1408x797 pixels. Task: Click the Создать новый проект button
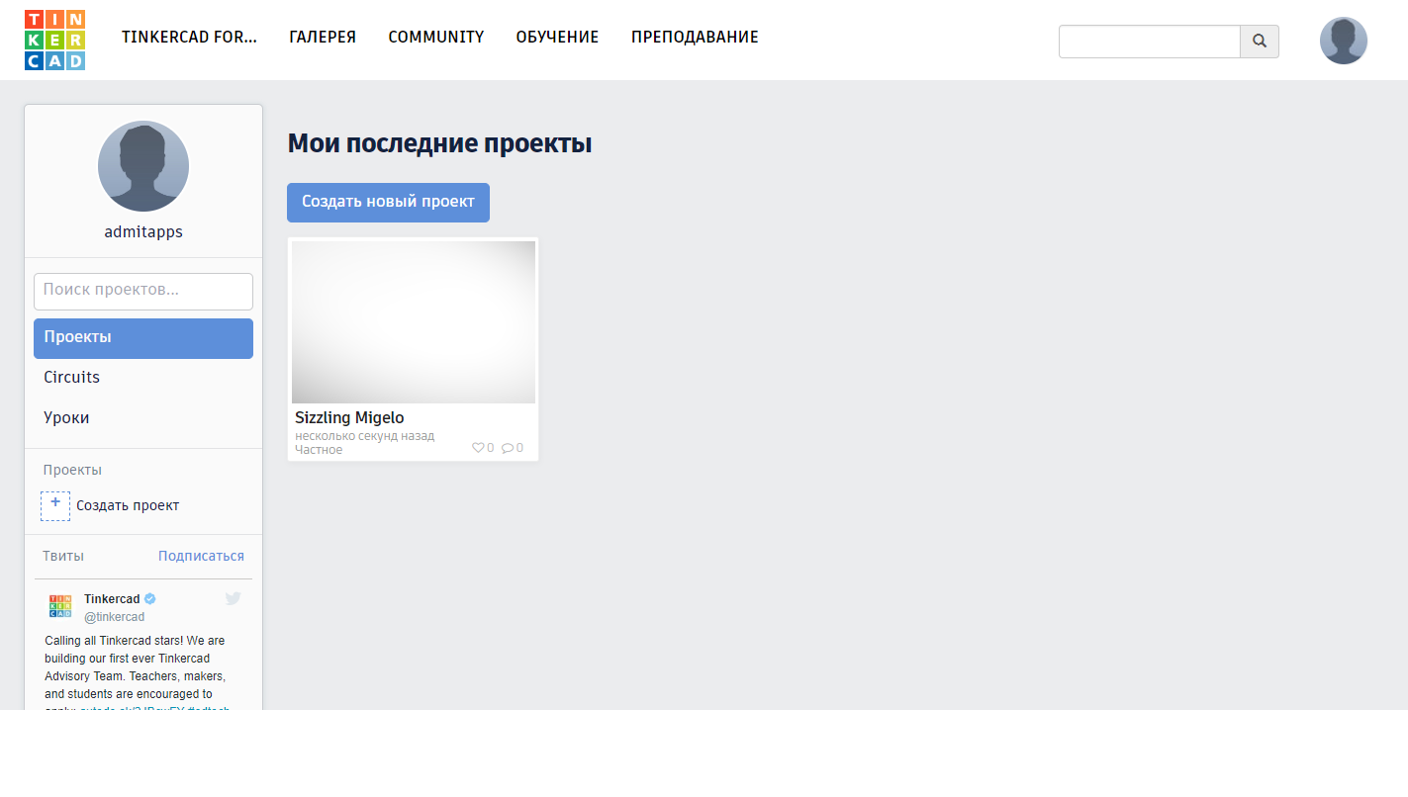pyautogui.click(x=388, y=203)
